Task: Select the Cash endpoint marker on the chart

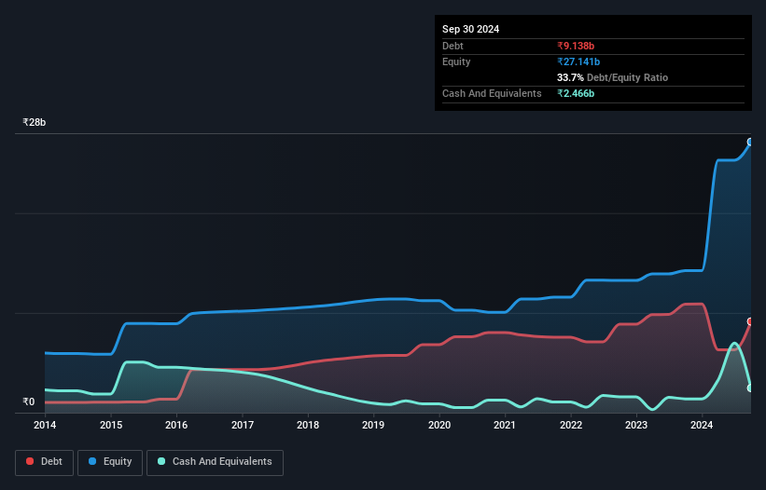Action: click(x=750, y=388)
